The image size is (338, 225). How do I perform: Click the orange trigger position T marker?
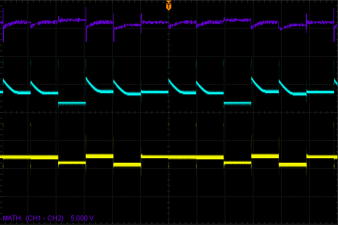point(168,6)
